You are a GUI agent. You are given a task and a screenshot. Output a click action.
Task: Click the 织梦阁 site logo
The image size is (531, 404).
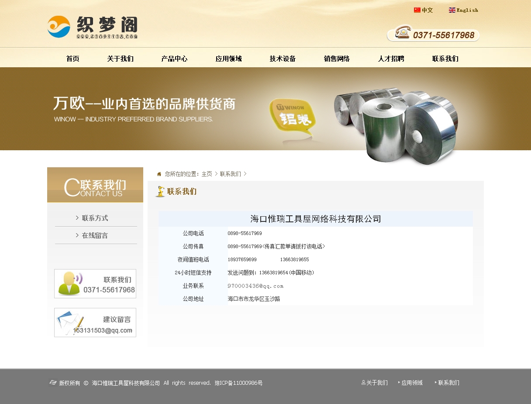93,27
